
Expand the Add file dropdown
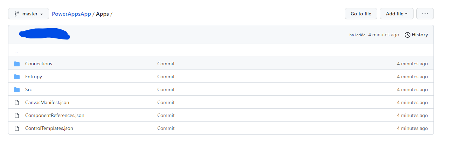pyautogui.click(x=396, y=14)
